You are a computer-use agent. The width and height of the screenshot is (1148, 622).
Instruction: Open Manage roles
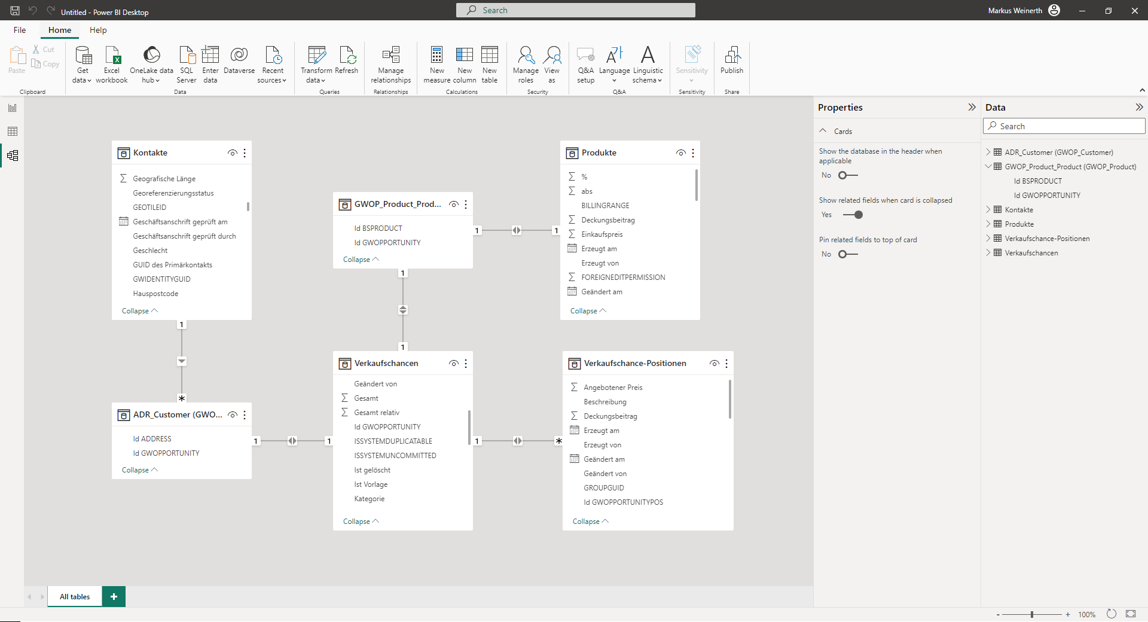coord(526,65)
